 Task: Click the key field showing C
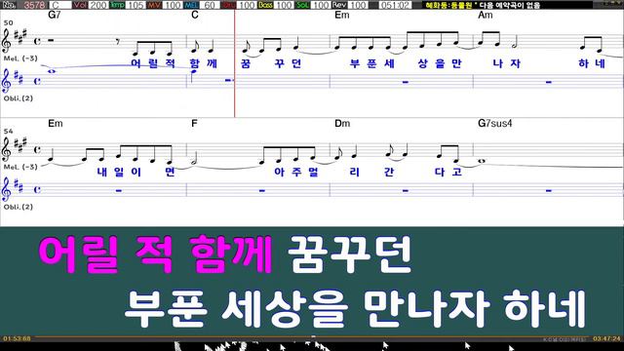pos(60,5)
